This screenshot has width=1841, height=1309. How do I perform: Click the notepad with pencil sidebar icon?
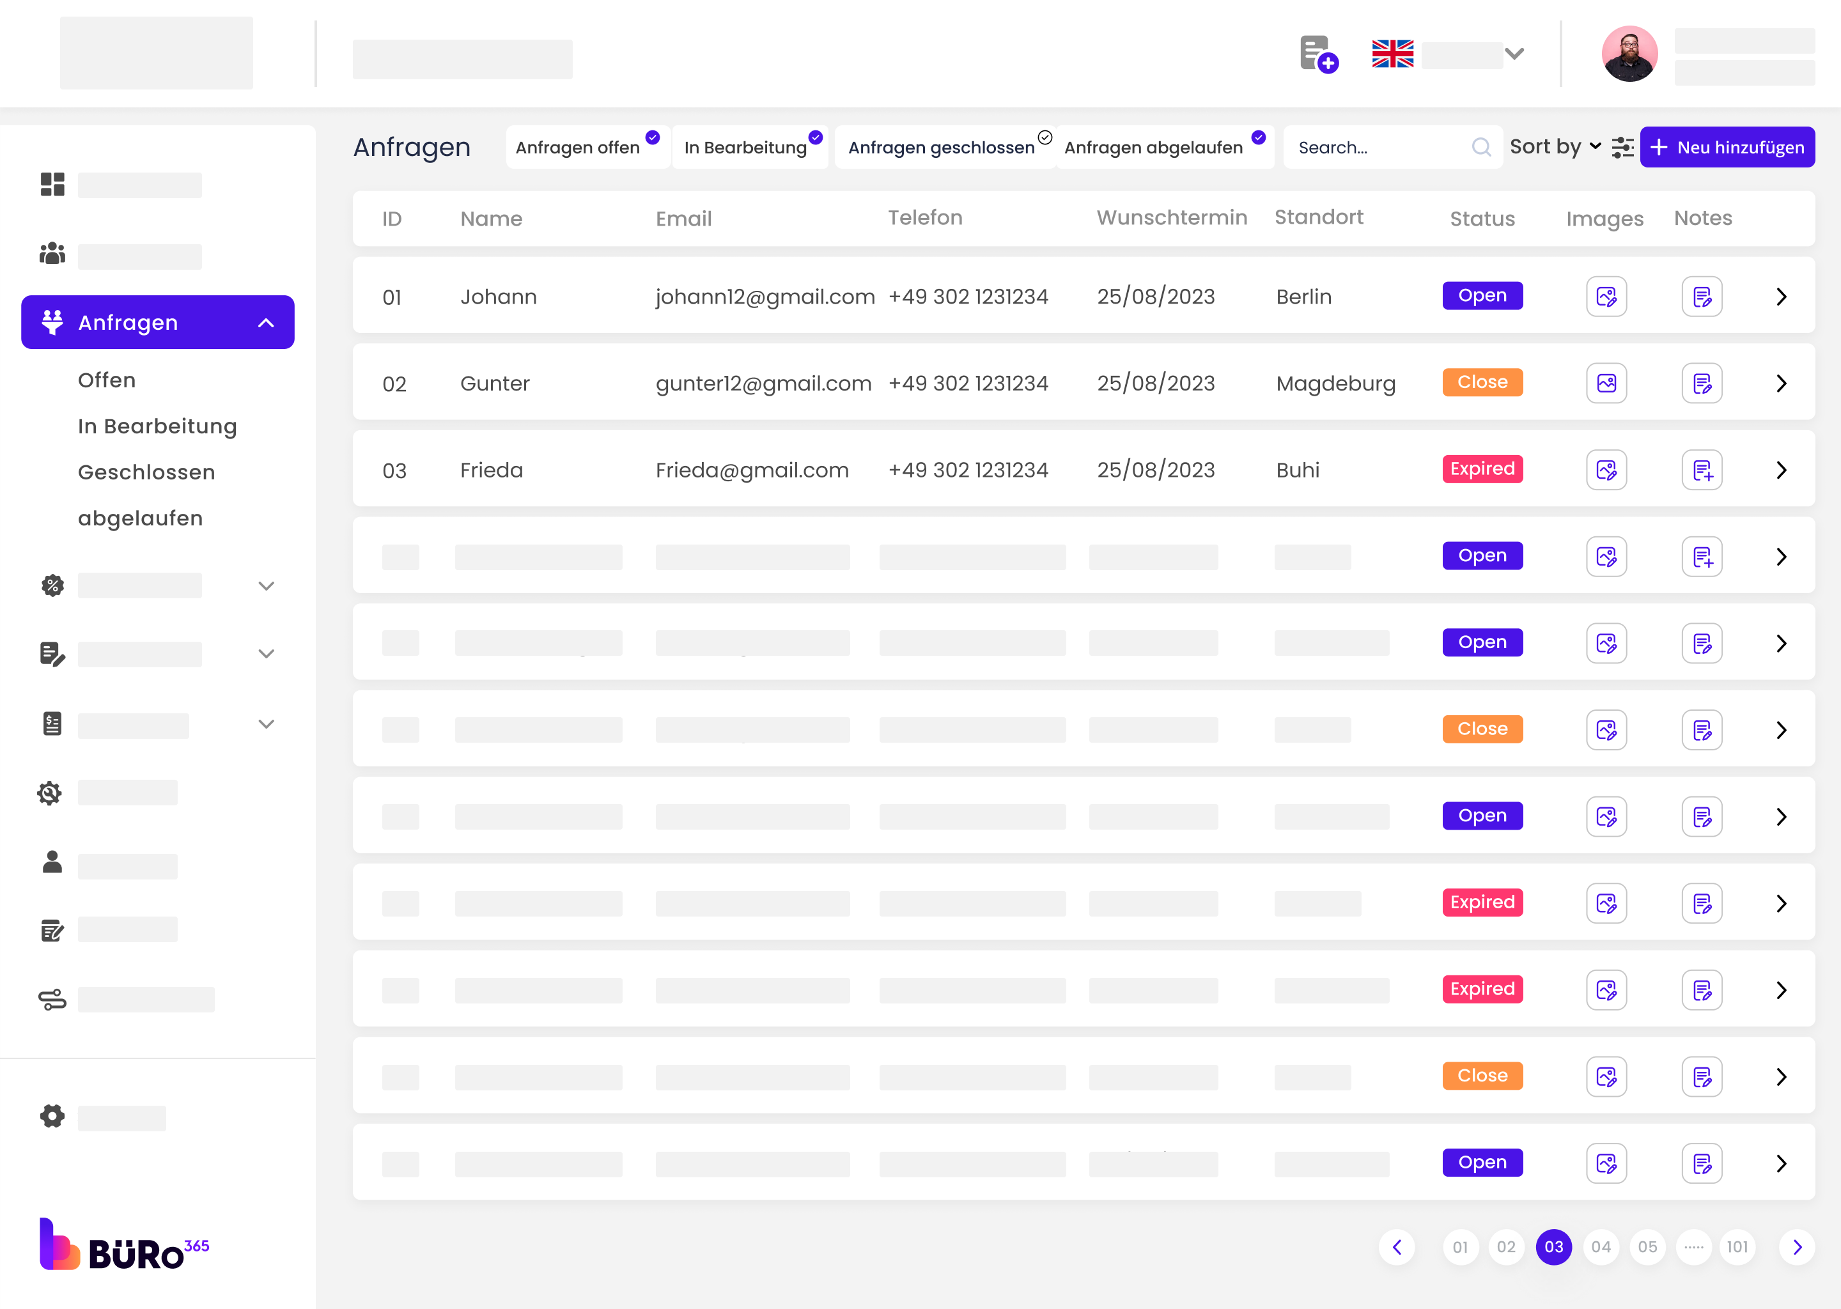tap(52, 931)
